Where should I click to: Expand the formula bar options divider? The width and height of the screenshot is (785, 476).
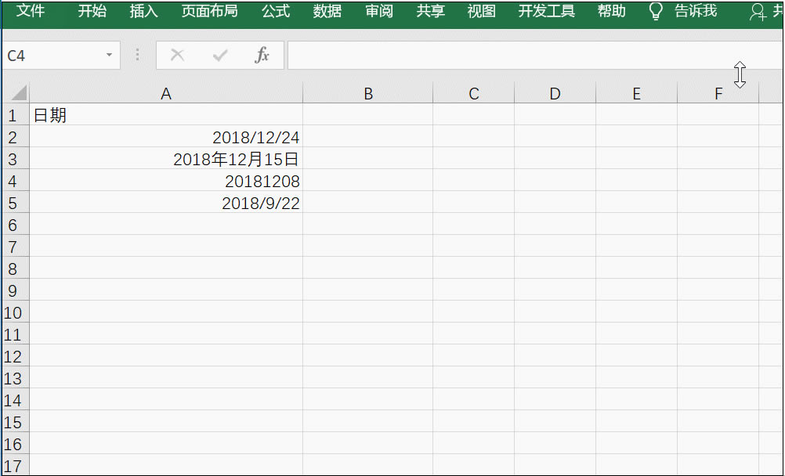tap(137, 55)
